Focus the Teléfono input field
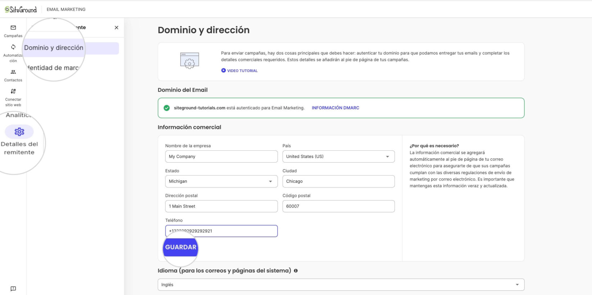Image resolution: width=592 pixels, height=295 pixels. point(221,231)
